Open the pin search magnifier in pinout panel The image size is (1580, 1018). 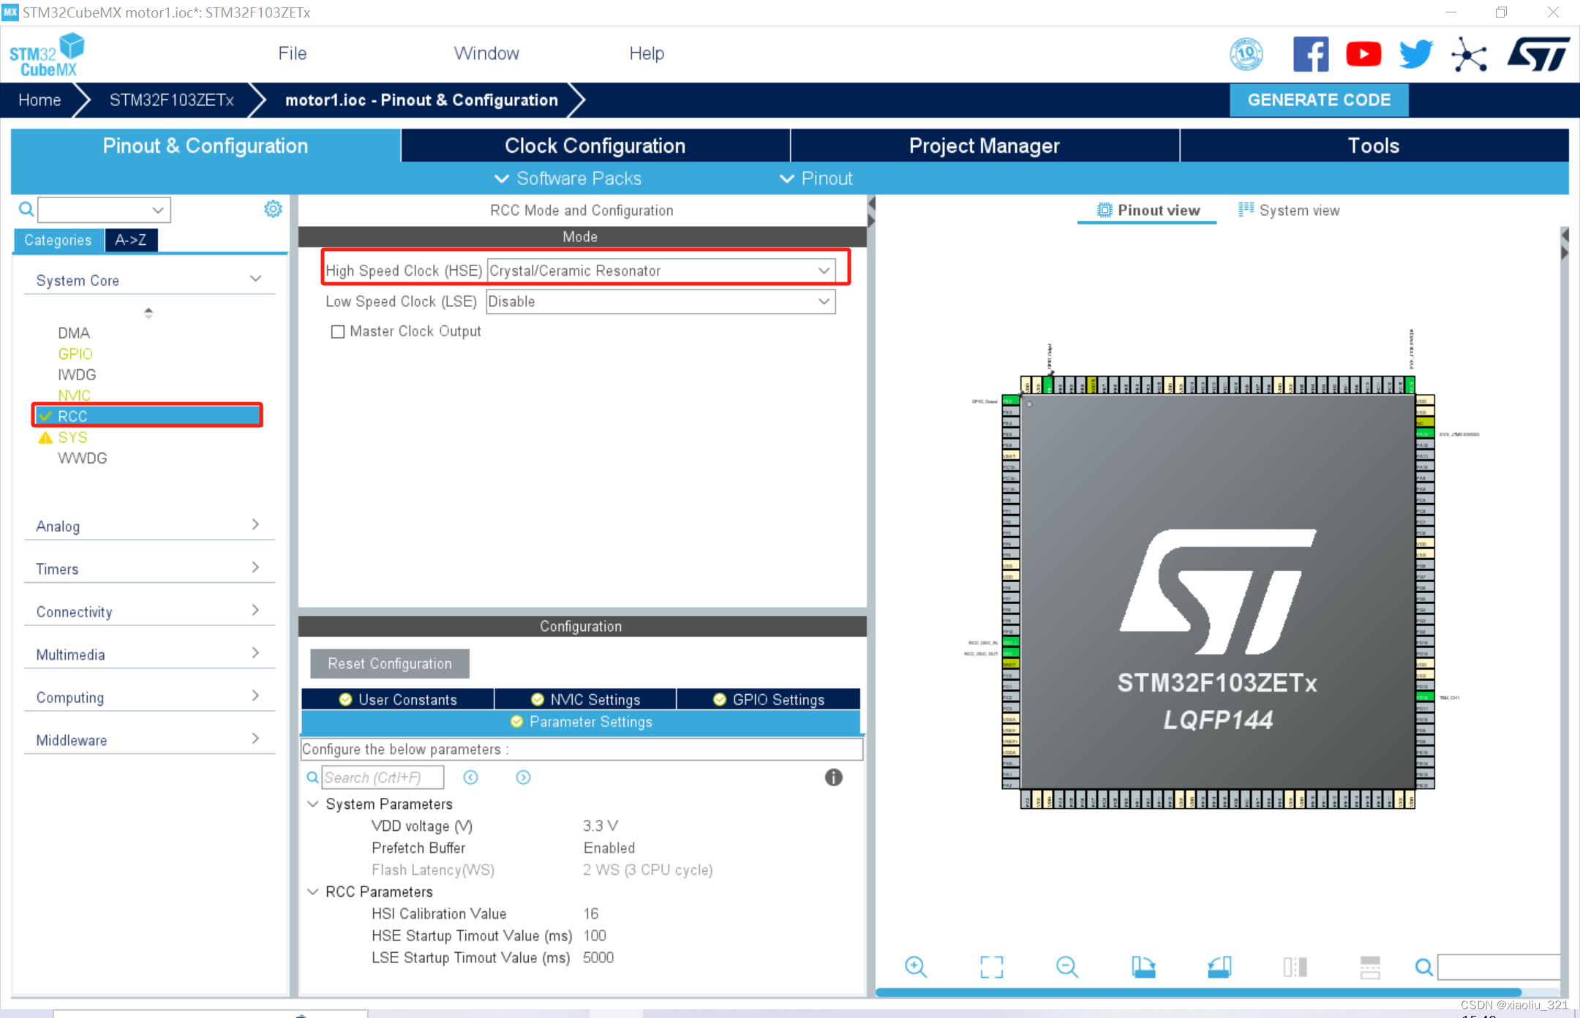pyautogui.click(x=1424, y=967)
